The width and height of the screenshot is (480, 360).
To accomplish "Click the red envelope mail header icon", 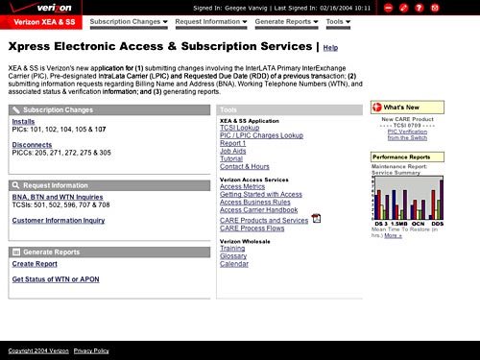I will pyautogui.click(x=435, y=8).
